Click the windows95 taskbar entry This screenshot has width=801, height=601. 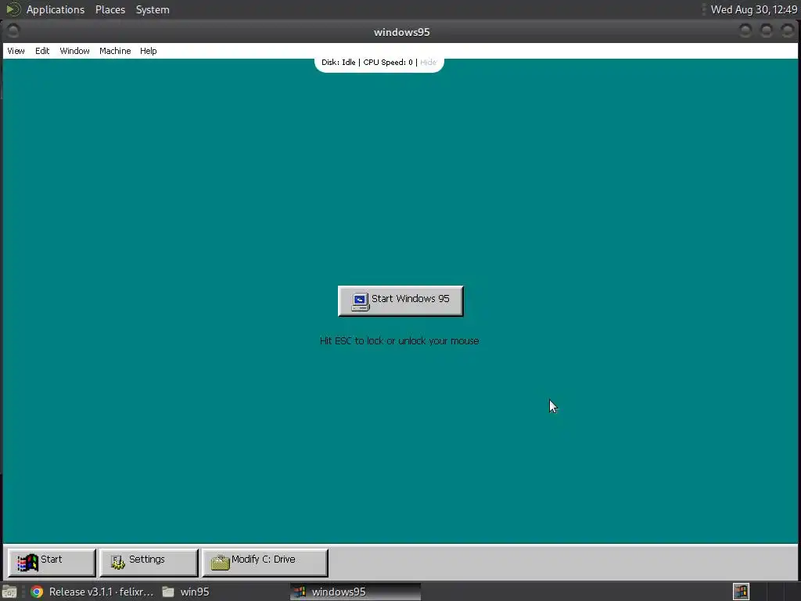pyautogui.click(x=356, y=592)
